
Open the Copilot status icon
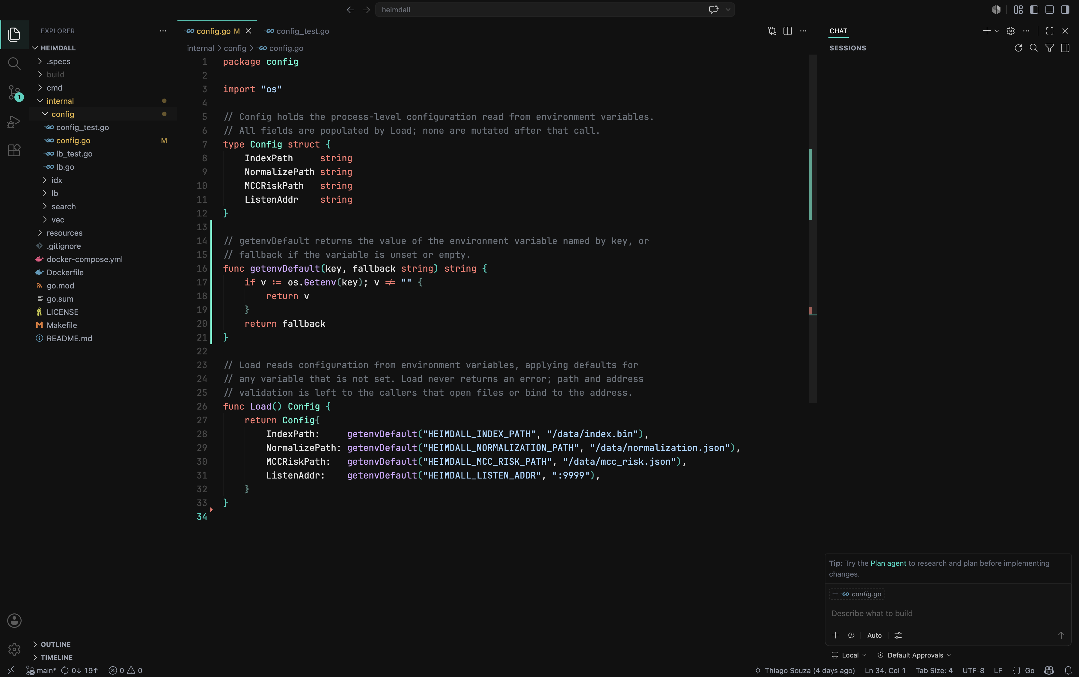pyautogui.click(x=1049, y=670)
